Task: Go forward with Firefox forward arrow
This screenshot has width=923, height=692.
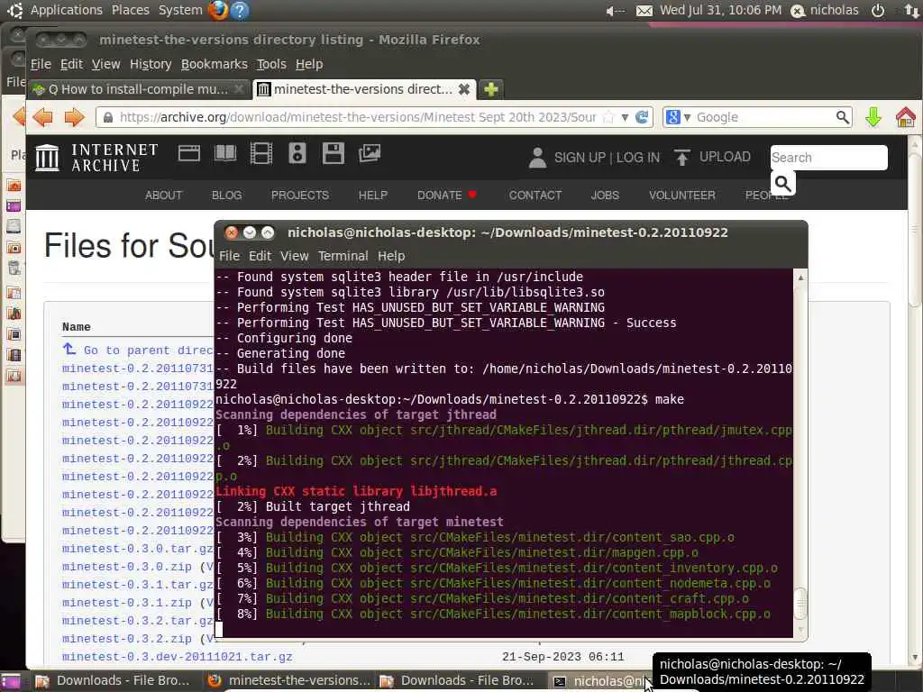Action: (74, 117)
